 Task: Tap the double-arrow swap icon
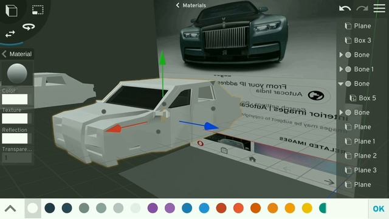pyautogui.click(x=10, y=34)
